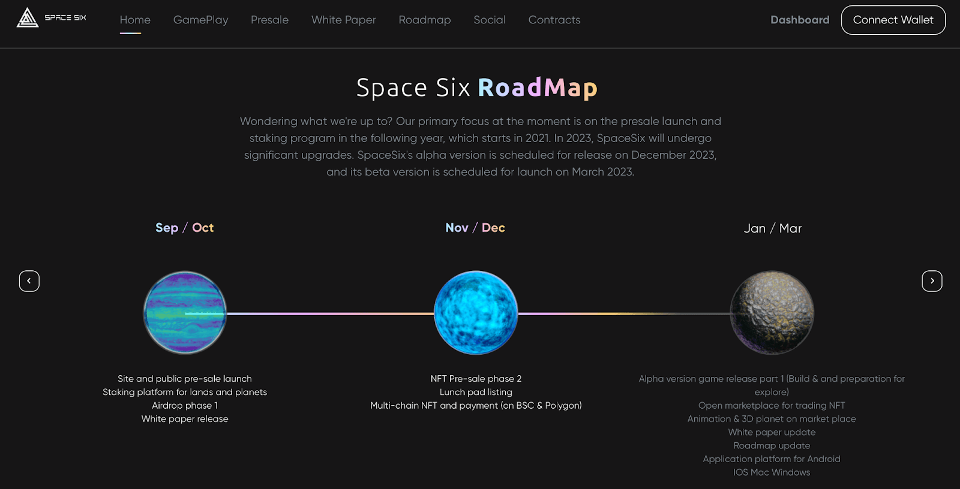960x489 pixels.
Task: Go to previous roadmap slide arrow
Action: pyautogui.click(x=29, y=281)
